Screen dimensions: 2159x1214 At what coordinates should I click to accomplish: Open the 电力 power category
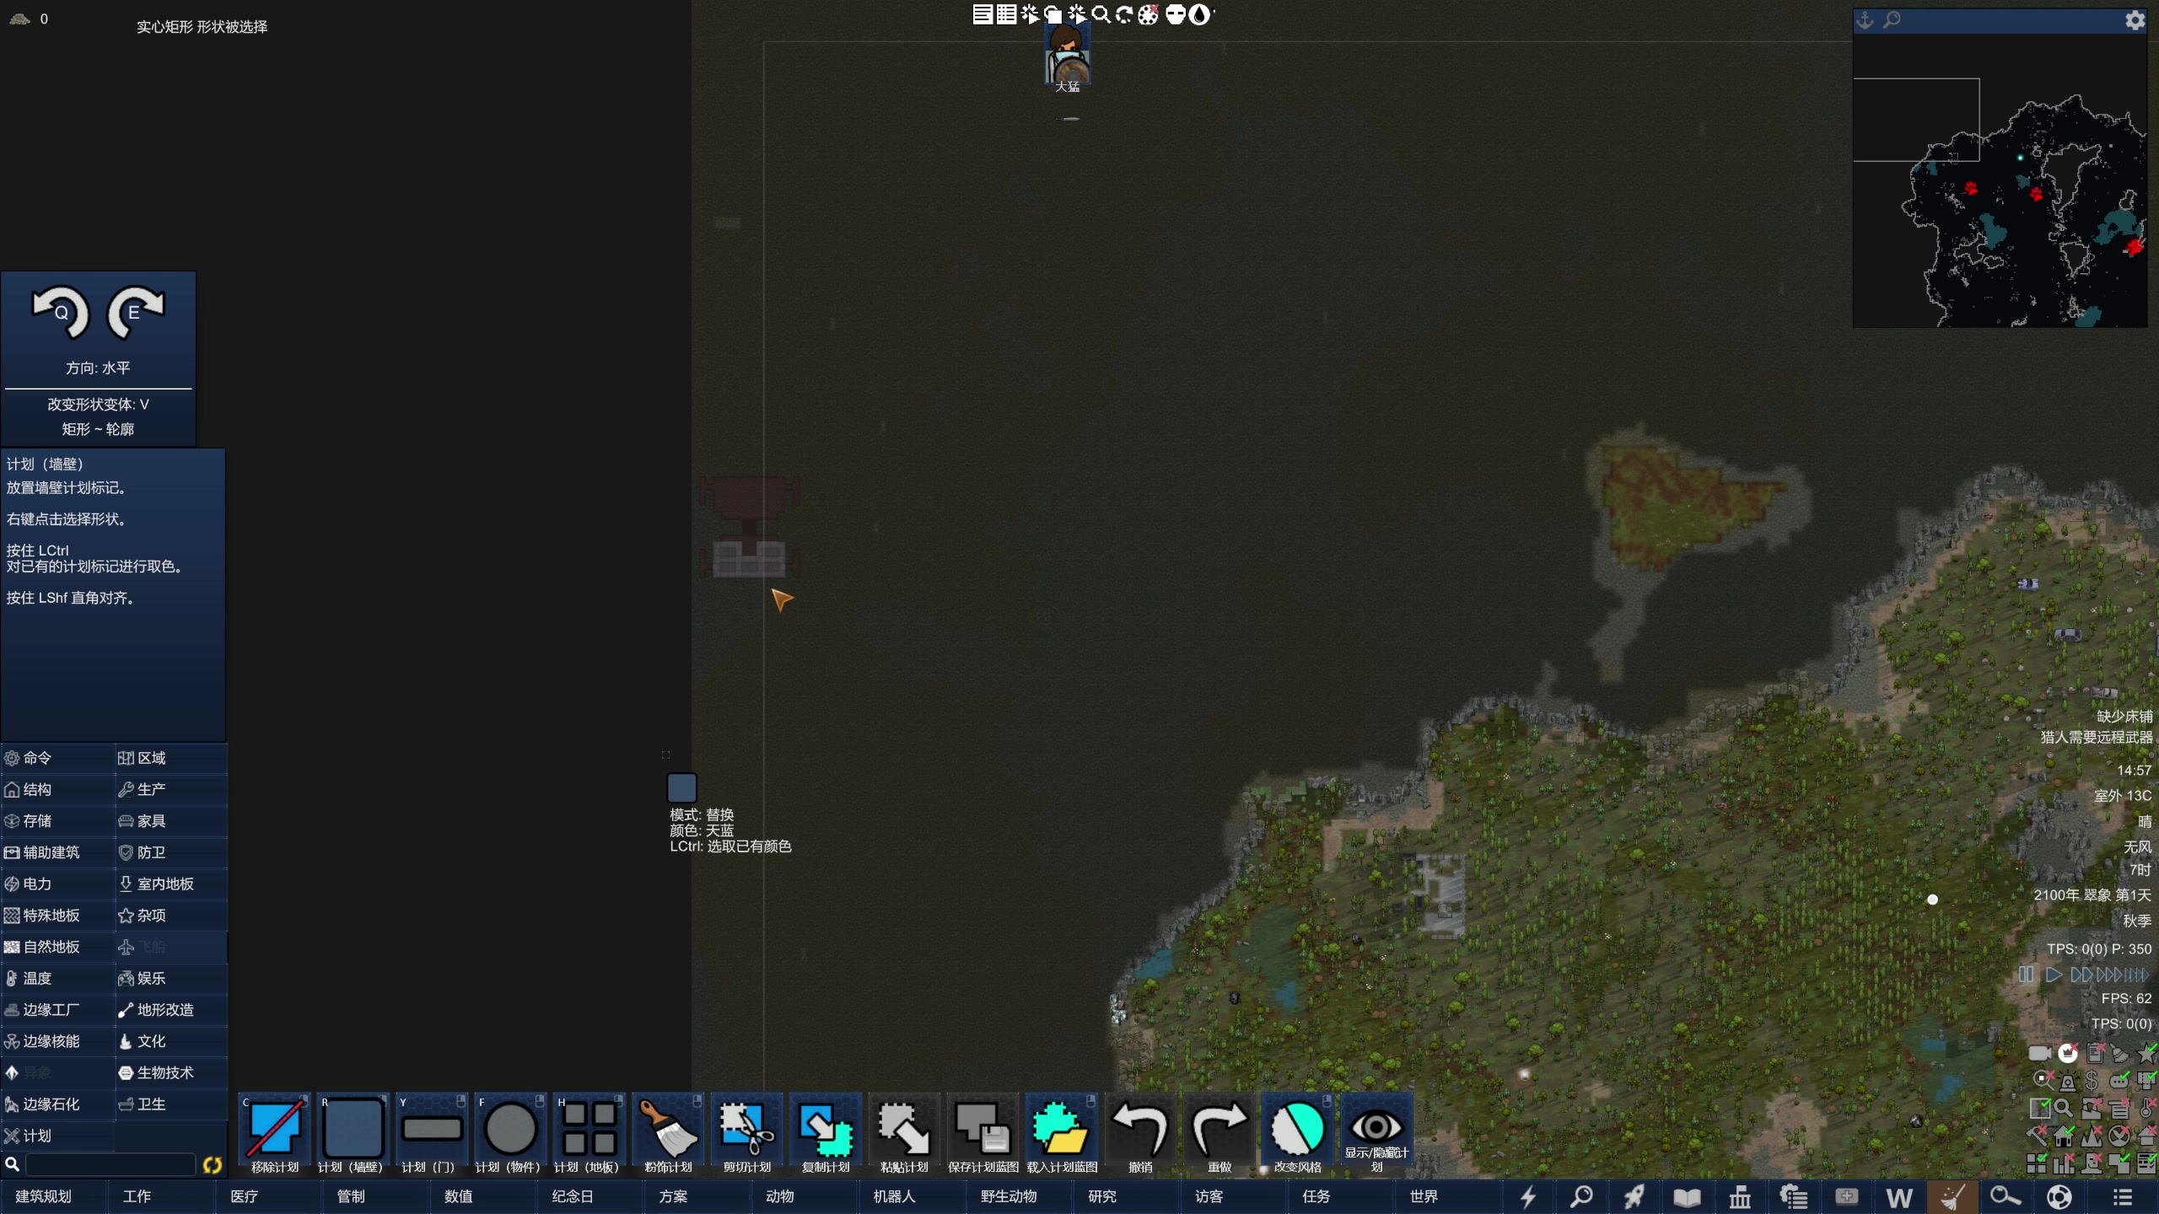57,884
